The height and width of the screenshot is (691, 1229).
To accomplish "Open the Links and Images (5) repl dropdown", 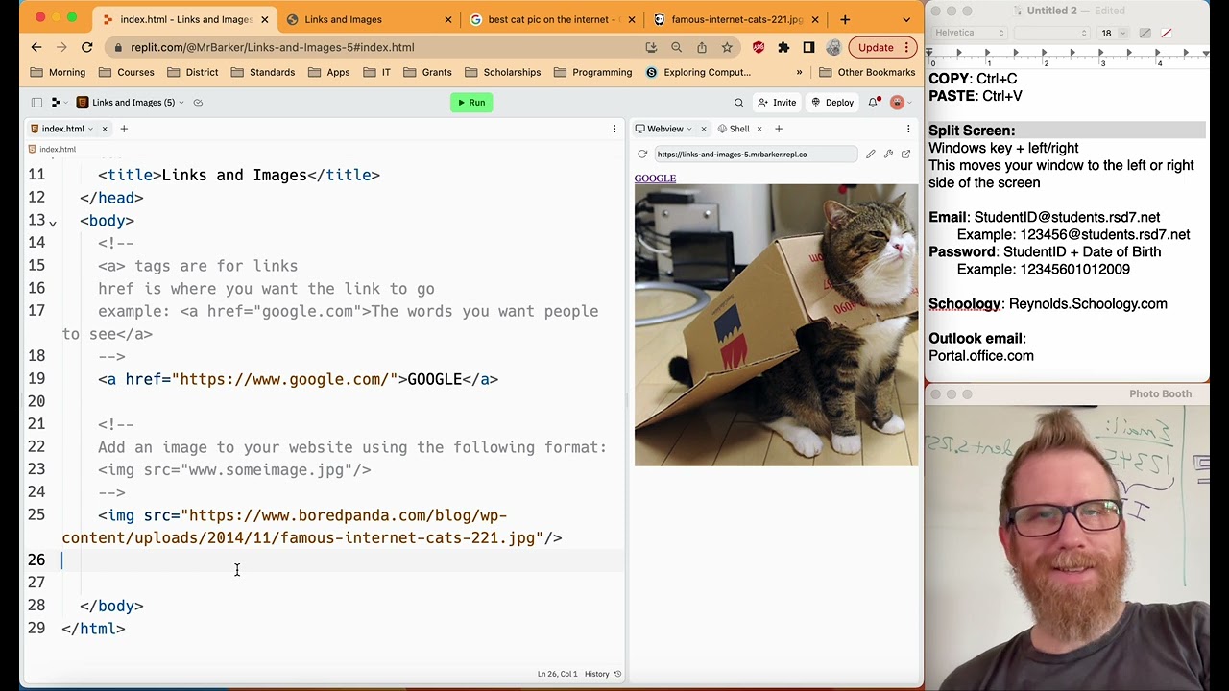I will pyautogui.click(x=131, y=103).
